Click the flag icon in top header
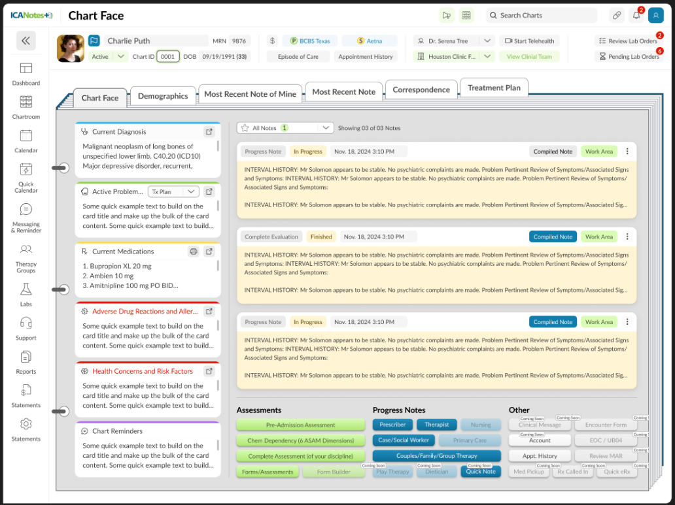Viewport: 675px width, 505px height. point(447,16)
